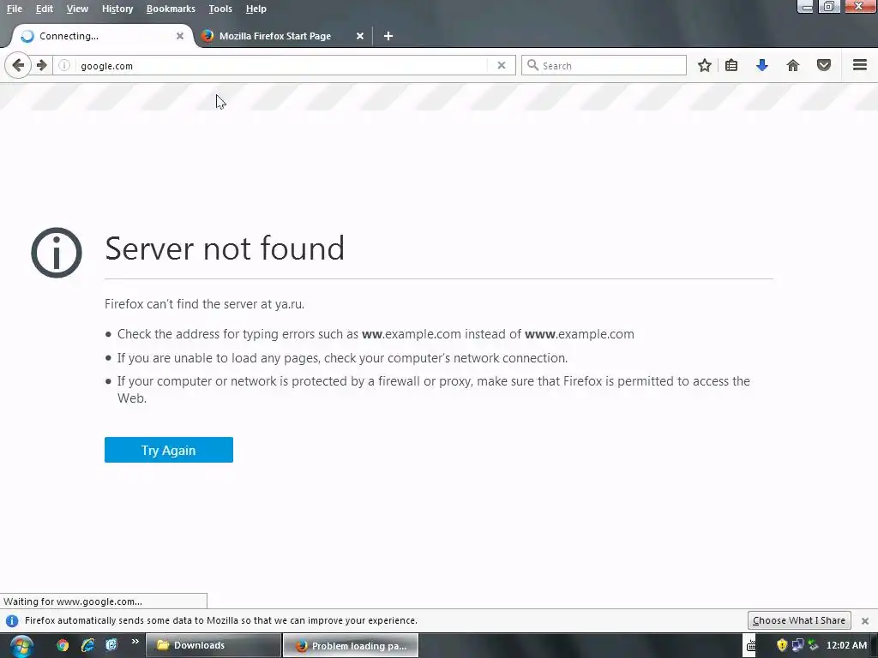Image resolution: width=878 pixels, height=658 pixels.
Task: Open a new tab with the plus button
Action: [388, 36]
